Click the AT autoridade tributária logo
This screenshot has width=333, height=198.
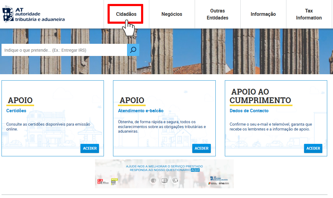pyautogui.click(x=34, y=14)
